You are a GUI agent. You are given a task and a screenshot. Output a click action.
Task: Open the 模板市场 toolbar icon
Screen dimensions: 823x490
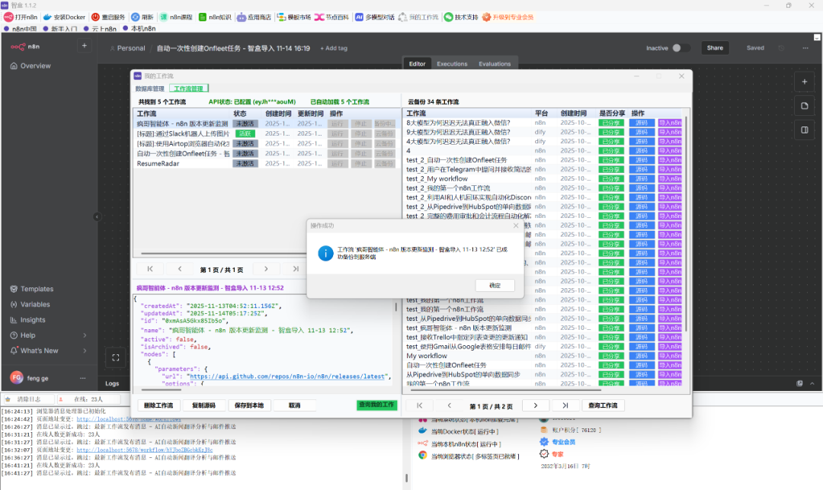pos(281,17)
